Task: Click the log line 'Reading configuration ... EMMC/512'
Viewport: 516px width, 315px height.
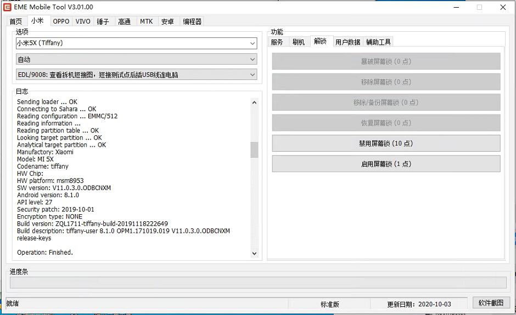Action: coord(67,116)
